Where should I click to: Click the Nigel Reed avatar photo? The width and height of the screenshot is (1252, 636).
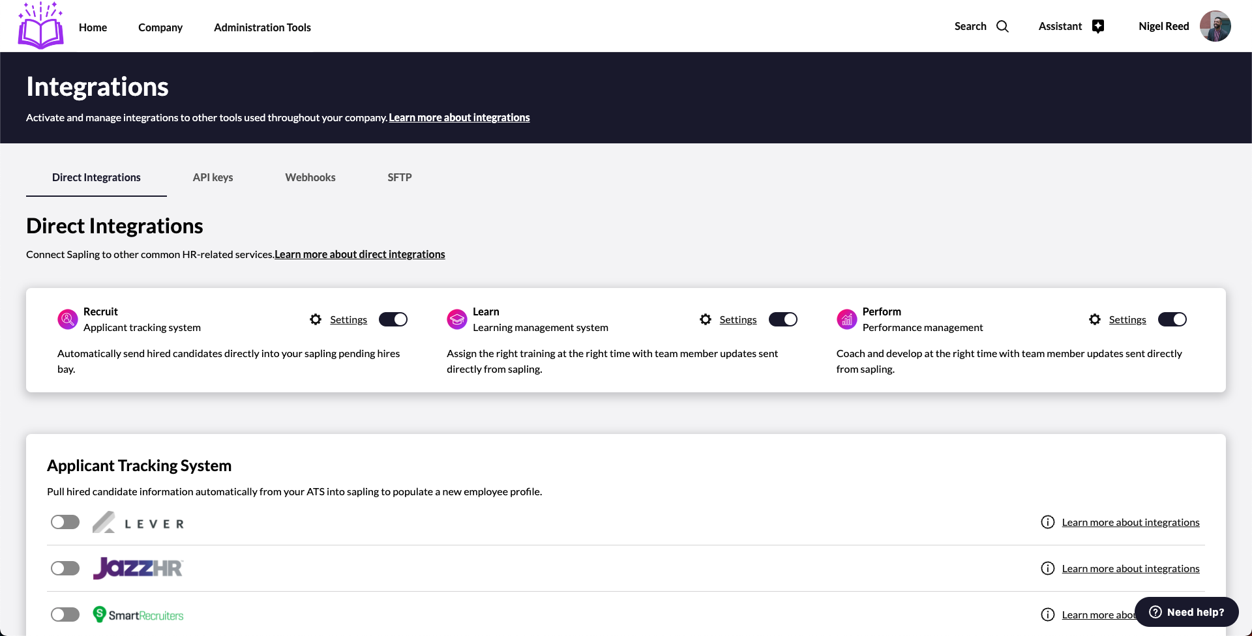[x=1215, y=26]
